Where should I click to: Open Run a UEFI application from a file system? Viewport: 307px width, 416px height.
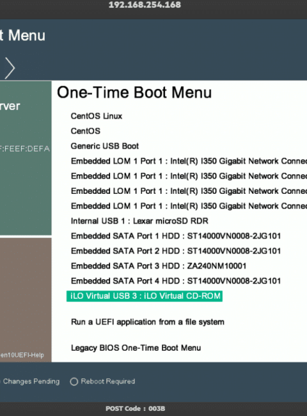pyautogui.click(x=148, y=322)
